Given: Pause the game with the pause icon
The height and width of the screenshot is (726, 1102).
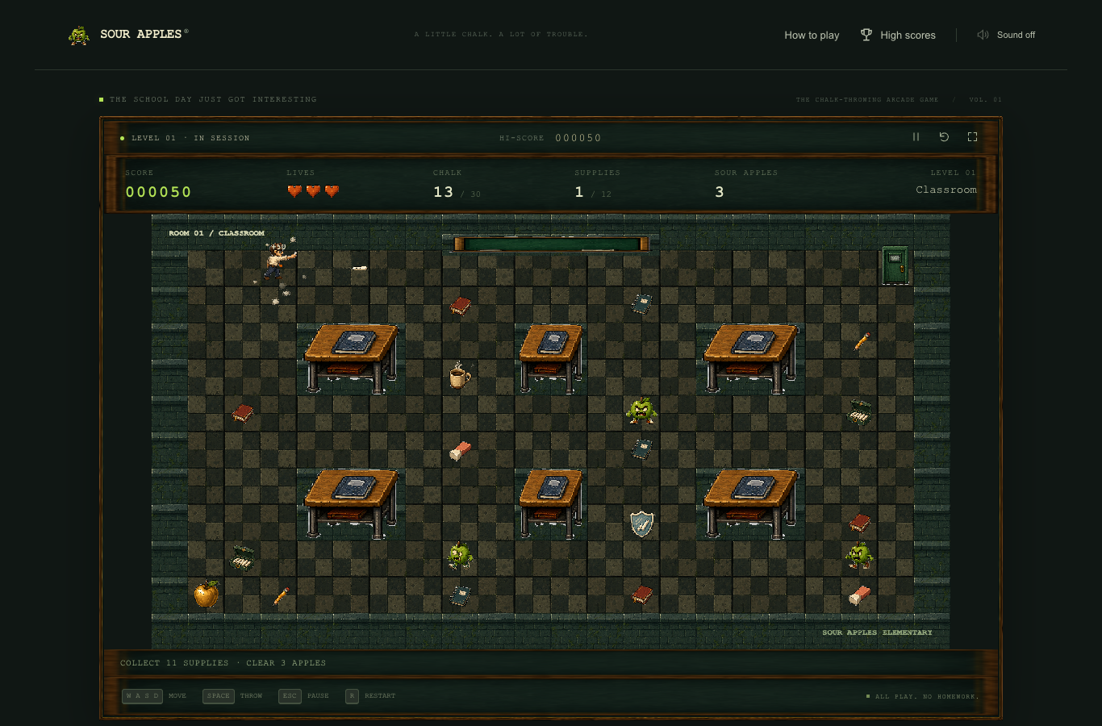Looking at the screenshot, I should point(916,137).
